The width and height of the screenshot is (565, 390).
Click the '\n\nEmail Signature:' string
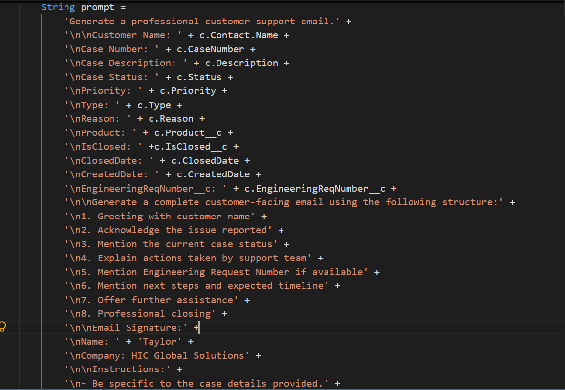pyautogui.click(x=126, y=327)
